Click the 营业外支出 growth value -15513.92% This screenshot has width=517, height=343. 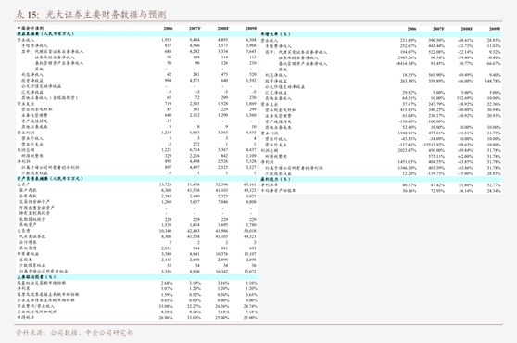(x=434, y=145)
